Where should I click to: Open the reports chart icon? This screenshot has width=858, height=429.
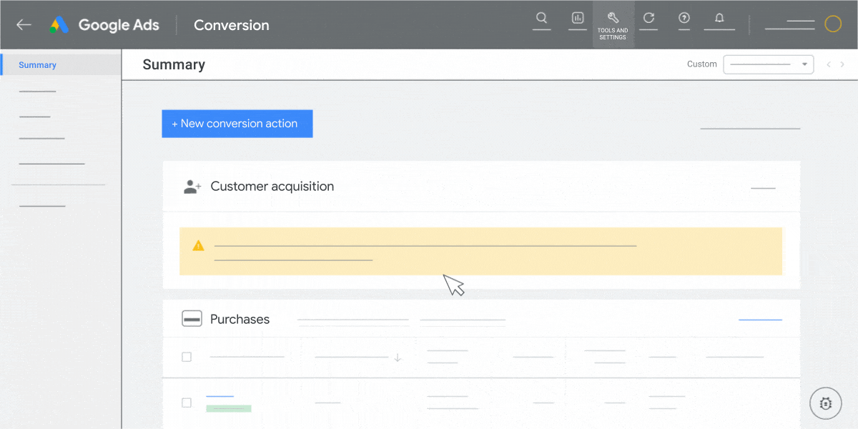(x=577, y=19)
